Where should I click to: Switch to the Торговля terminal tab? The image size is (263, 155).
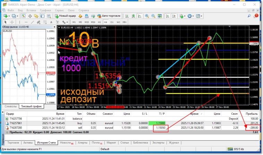coord(13,142)
